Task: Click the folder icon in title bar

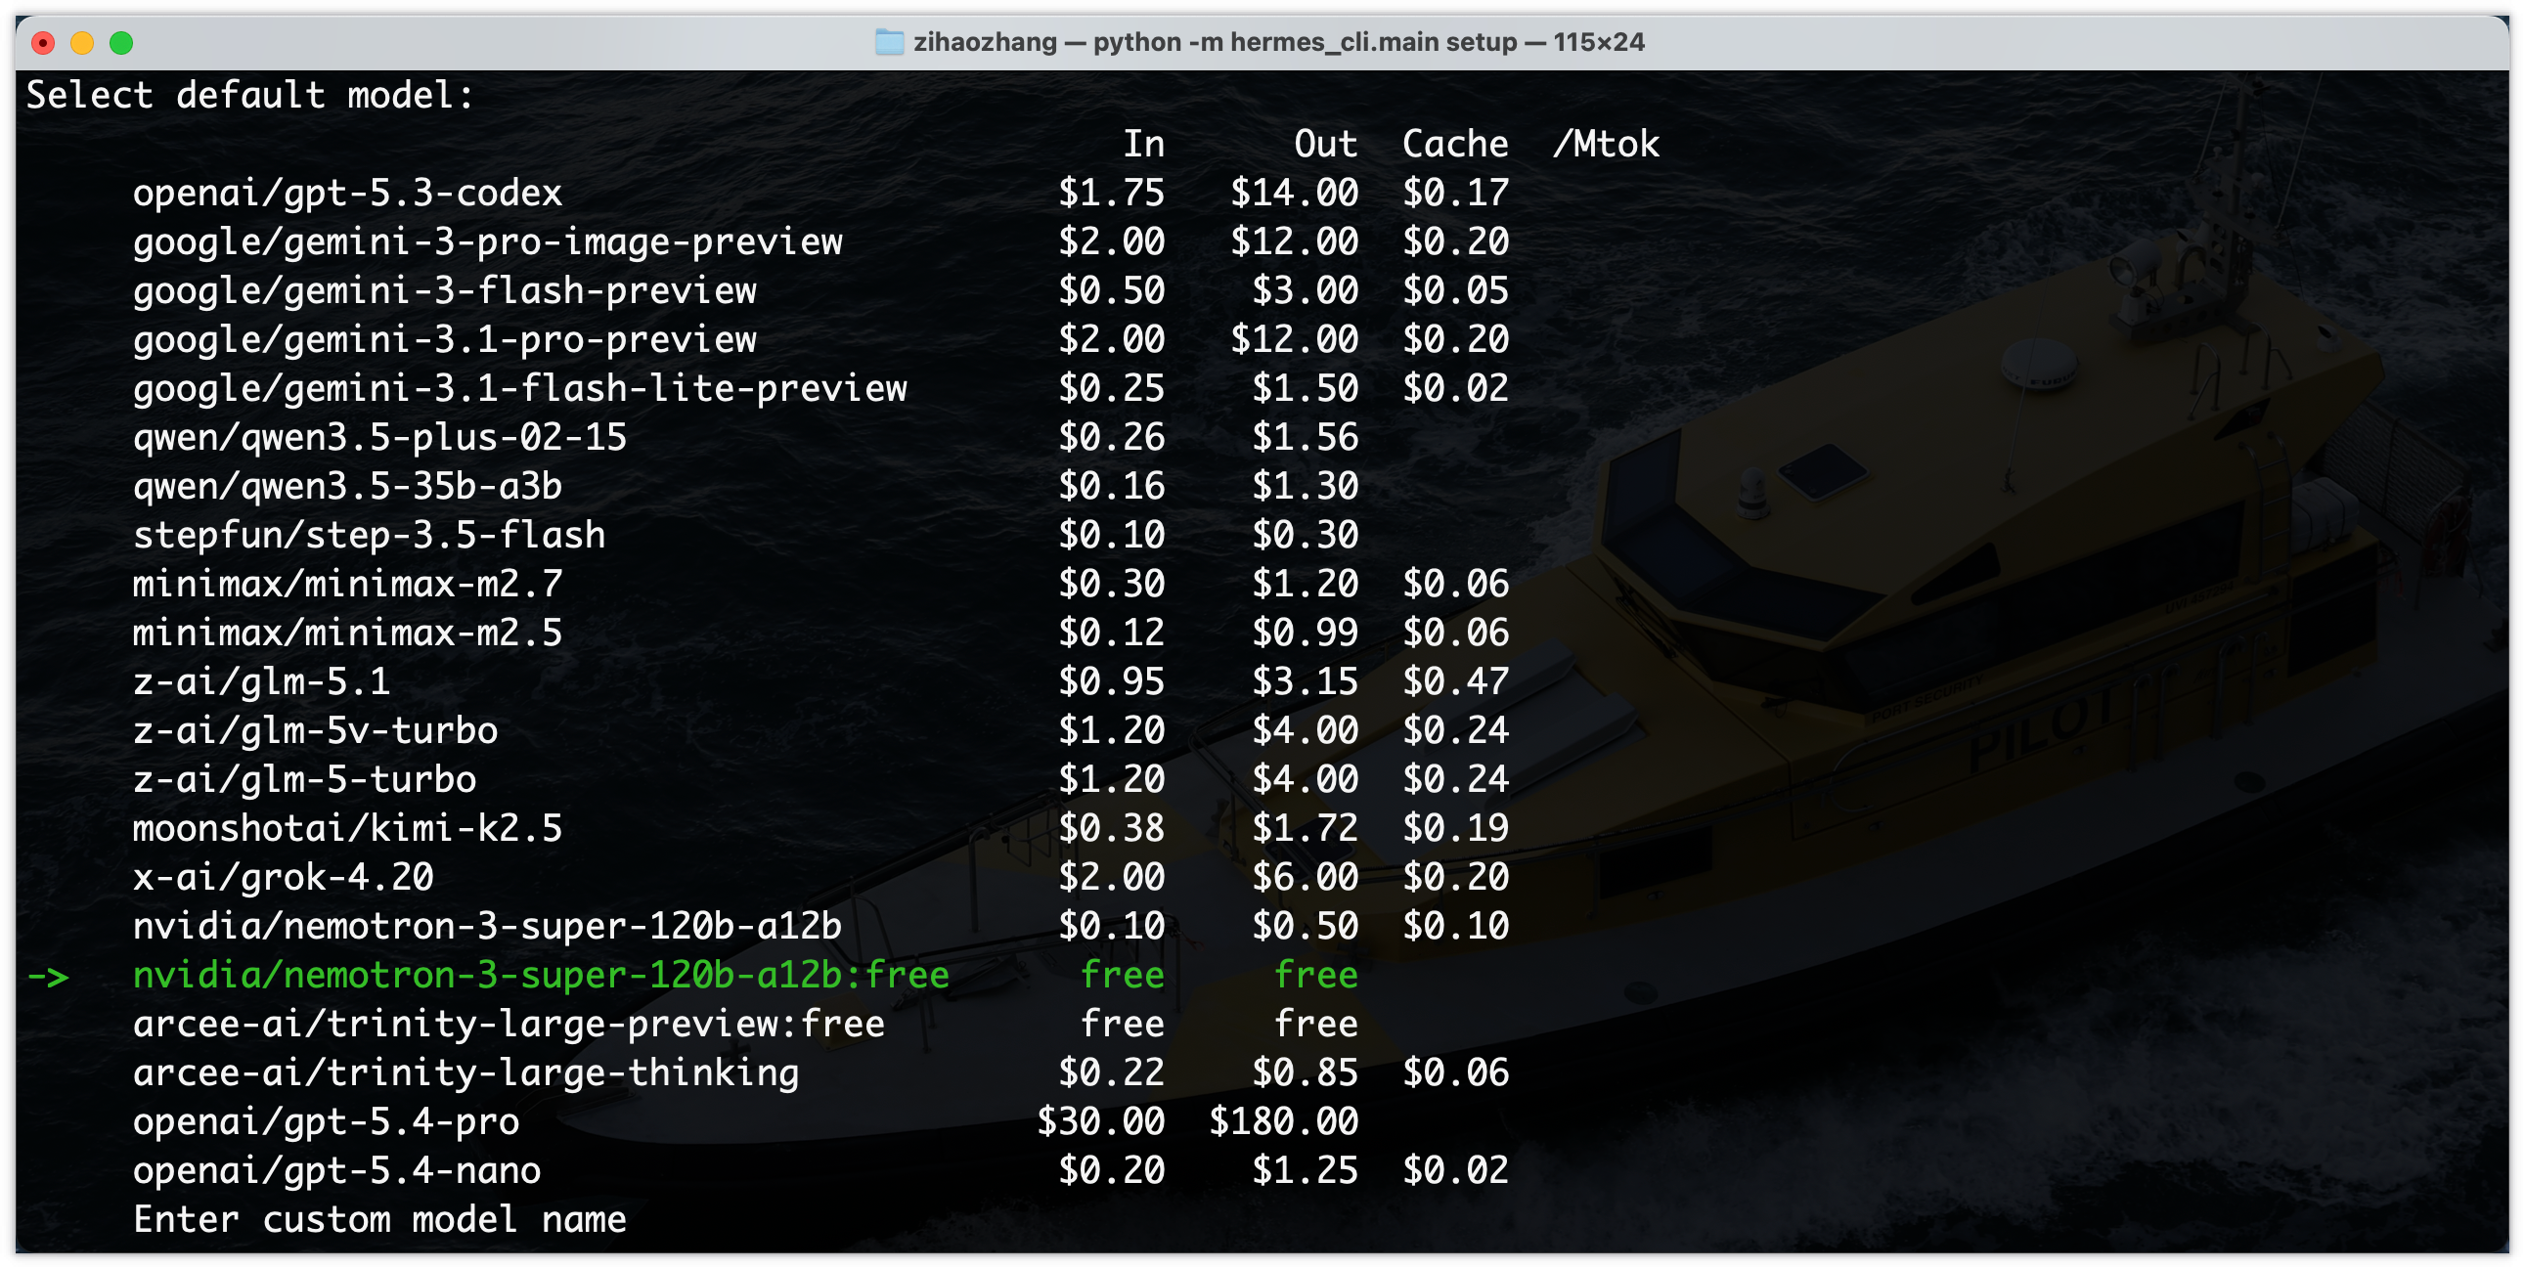Action: [x=888, y=42]
